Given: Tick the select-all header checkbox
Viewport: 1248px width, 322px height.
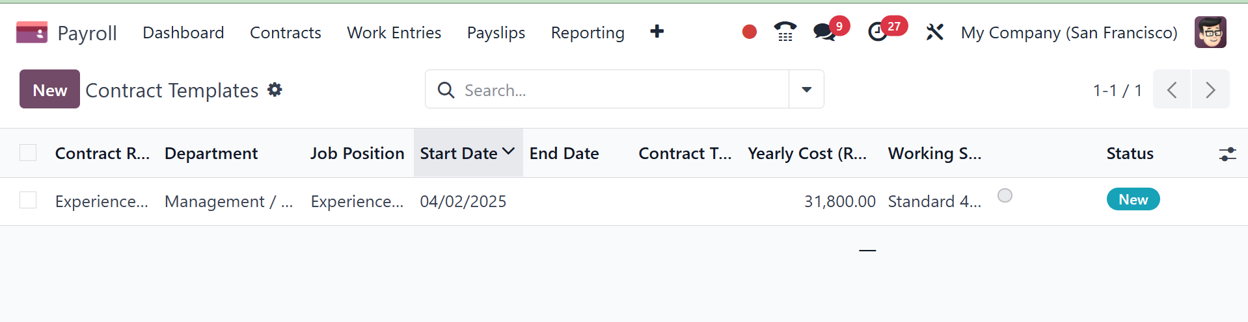Looking at the screenshot, I should [x=28, y=153].
